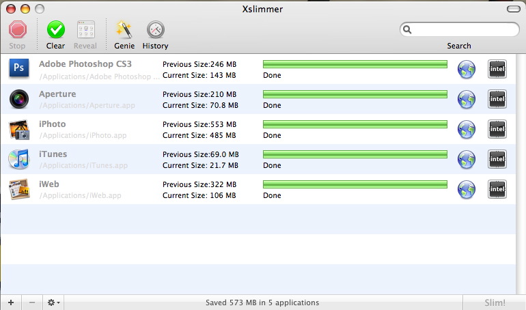Select the Aperture lens app icon
The width and height of the screenshot is (526, 310).
(19, 99)
